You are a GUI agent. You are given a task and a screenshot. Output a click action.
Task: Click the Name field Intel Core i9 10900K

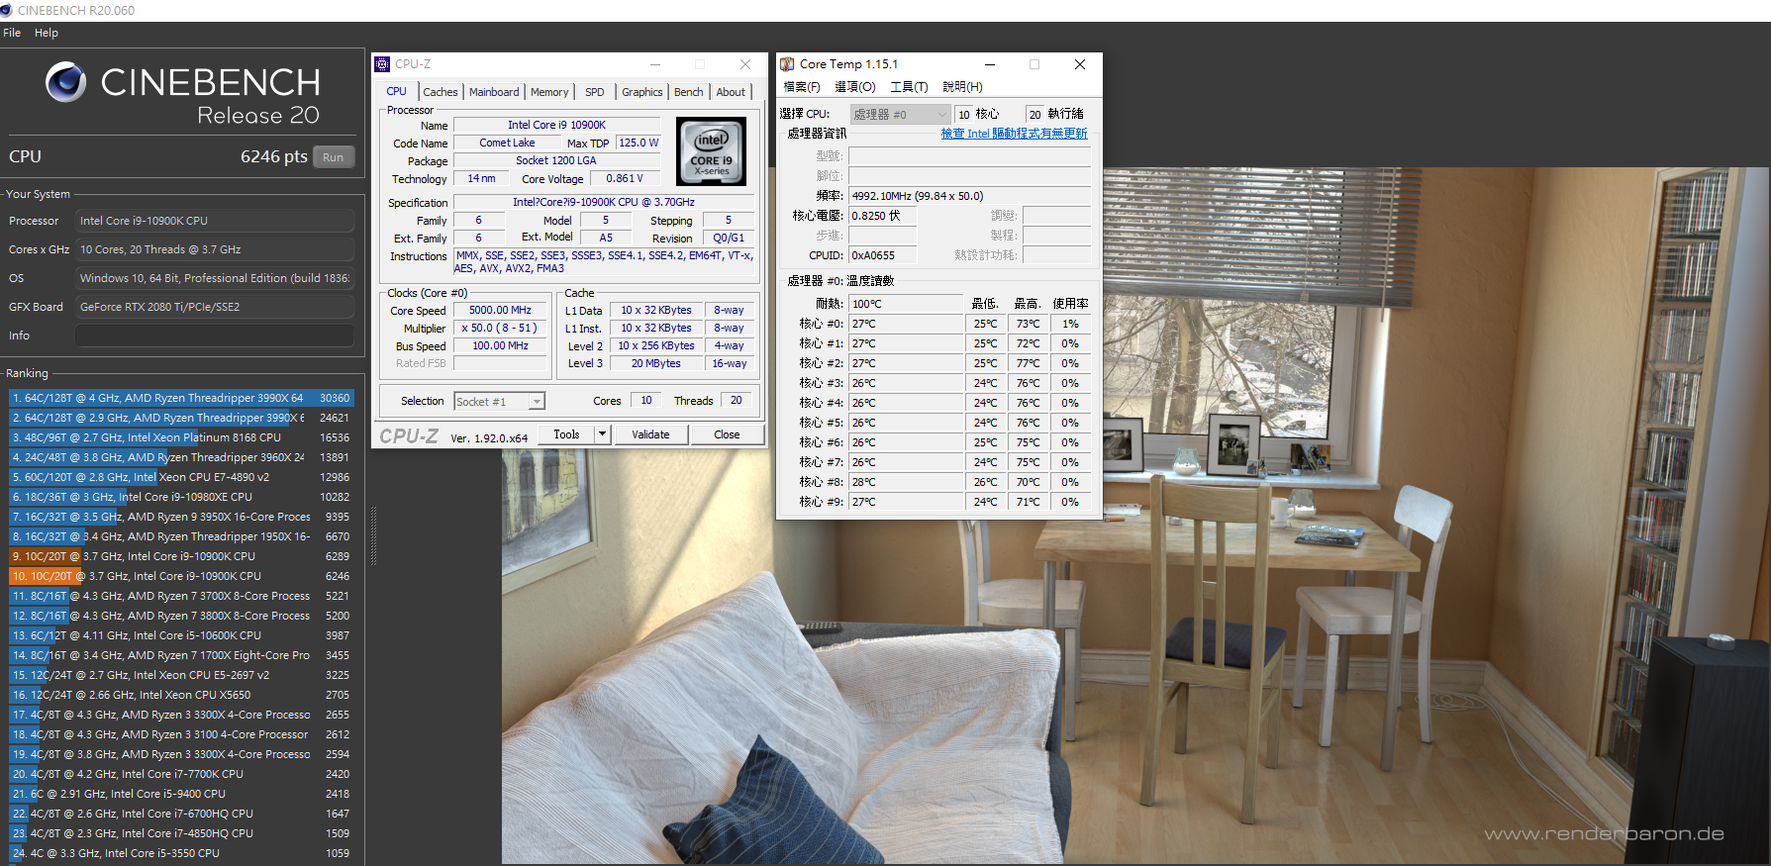coord(556,125)
